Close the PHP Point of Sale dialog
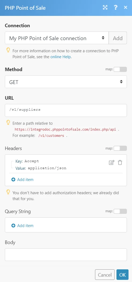 pyautogui.click(x=126, y=7)
